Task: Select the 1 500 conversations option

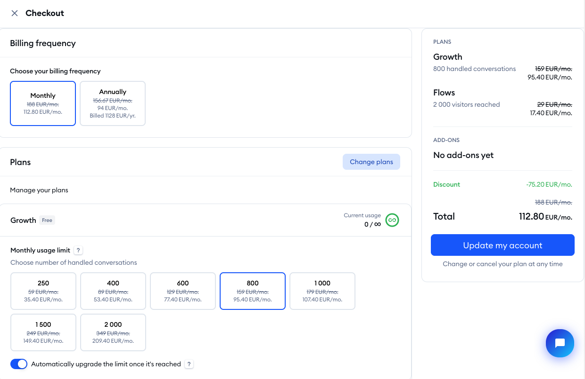Action: pyautogui.click(x=43, y=332)
